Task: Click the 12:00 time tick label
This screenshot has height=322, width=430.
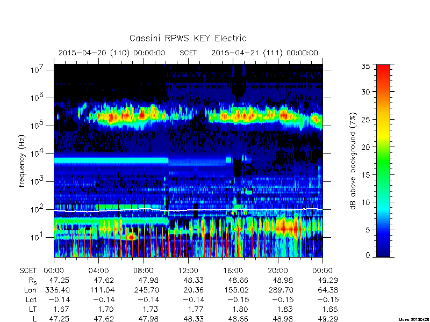Action: tap(188, 270)
